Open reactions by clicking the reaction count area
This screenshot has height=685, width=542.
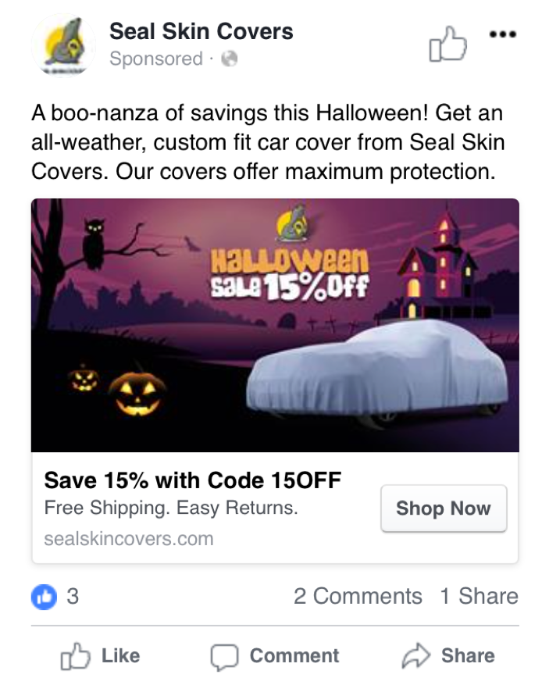55,596
